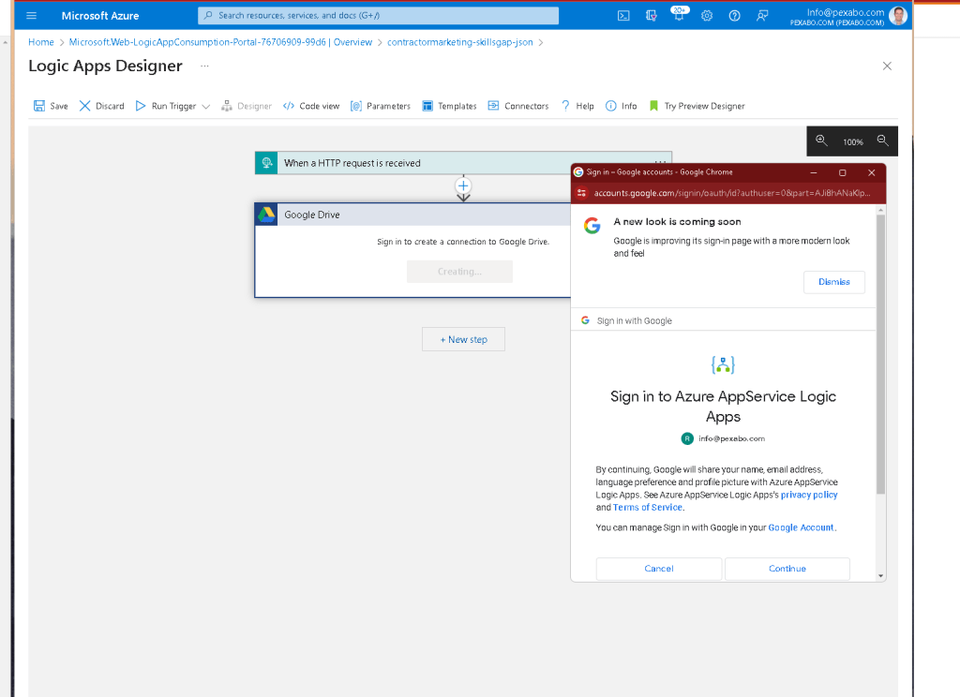Zoom out on the designer canvas
Screen dimensions: 960x697
(x=882, y=141)
